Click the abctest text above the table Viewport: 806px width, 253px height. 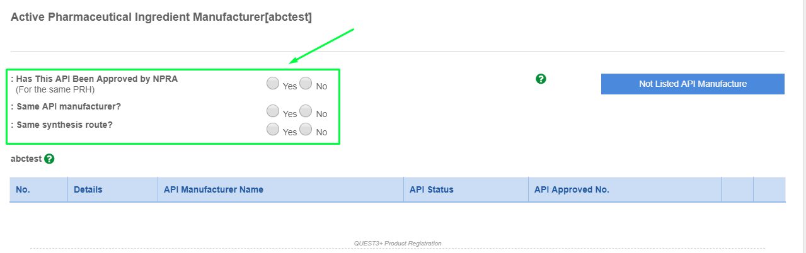tap(26, 159)
